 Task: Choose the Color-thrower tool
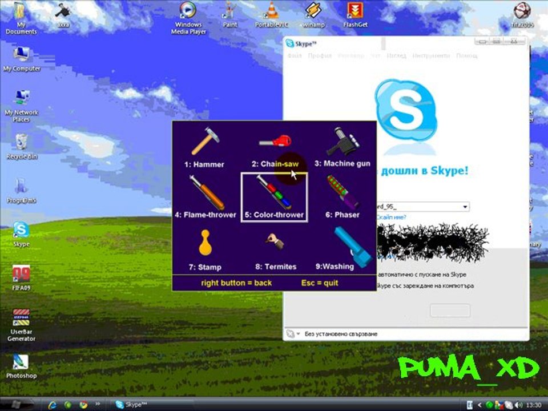pyautogui.click(x=275, y=197)
